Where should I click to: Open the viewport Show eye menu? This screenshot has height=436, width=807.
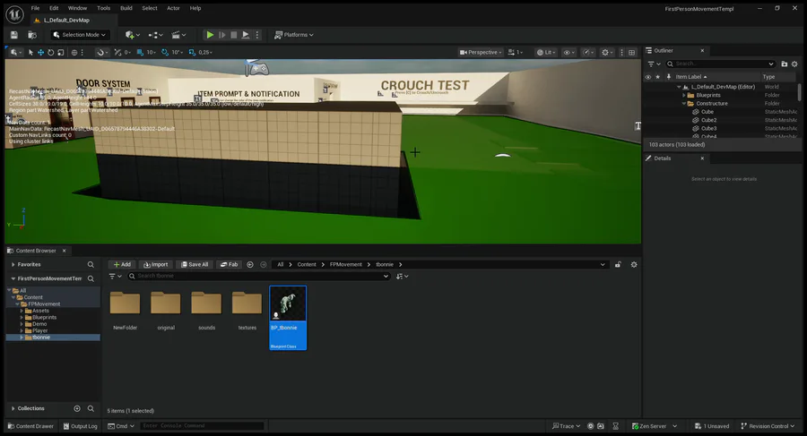click(568, 53)
